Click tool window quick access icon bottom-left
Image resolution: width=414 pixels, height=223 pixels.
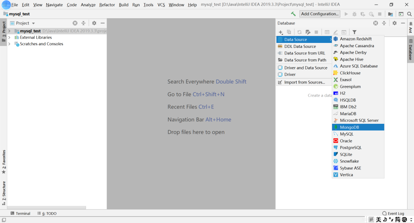coord(4,220)
